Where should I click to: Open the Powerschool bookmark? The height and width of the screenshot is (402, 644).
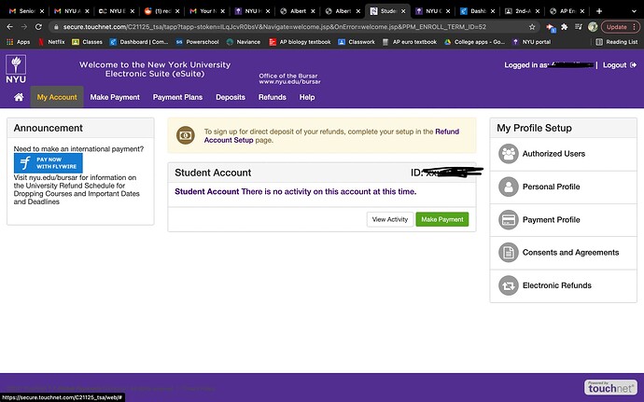(198, 41)
